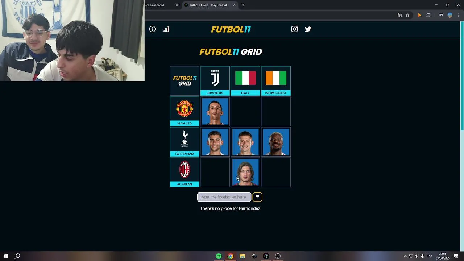Click the Tottenham and Juventus player photo
This screenshot has width=464, height=261.
[x=215, y=142]
